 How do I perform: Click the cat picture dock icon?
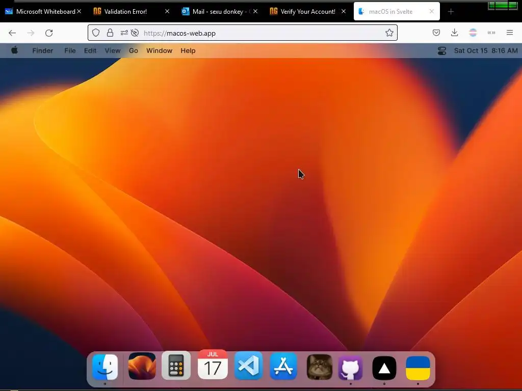(319, 367)
